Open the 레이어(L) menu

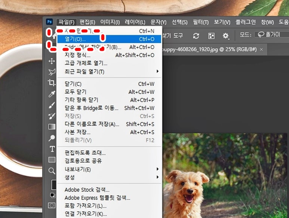coord(135,22)
